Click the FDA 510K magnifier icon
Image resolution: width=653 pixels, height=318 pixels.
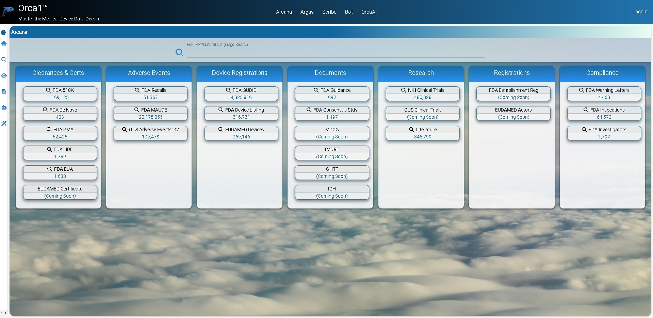[48, 90]
